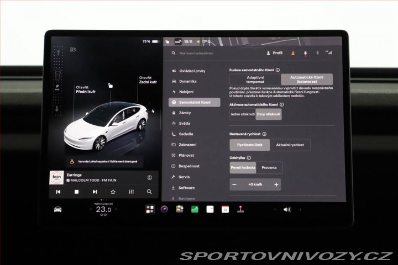Tap the software download icon
The height and width of the screenshot is (265, 398).
point(293,53)
